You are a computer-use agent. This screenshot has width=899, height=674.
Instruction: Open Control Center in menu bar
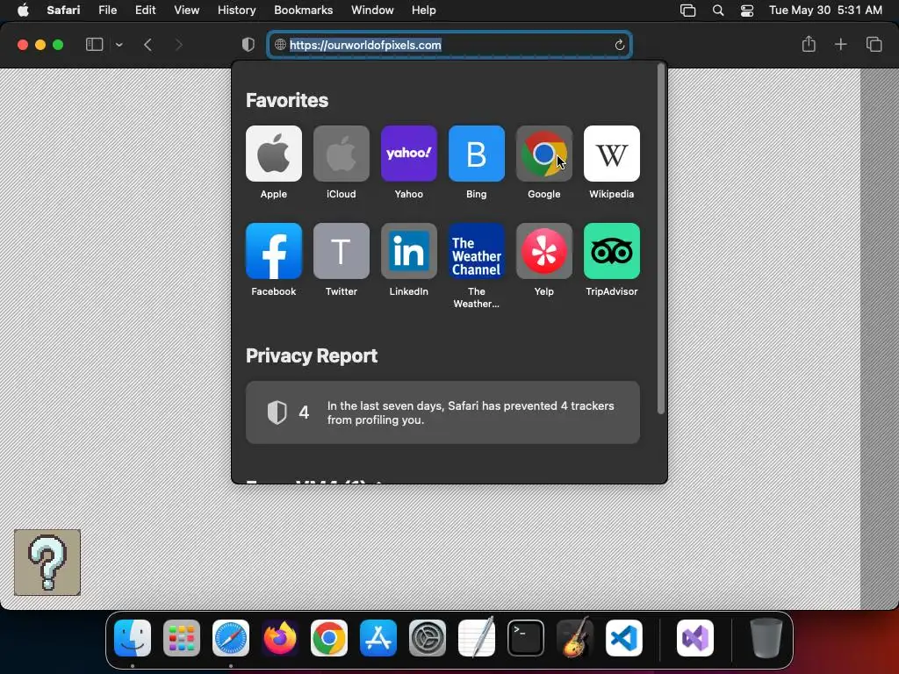746,11
